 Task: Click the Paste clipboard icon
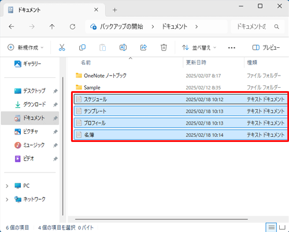click(x=102, y=47)
